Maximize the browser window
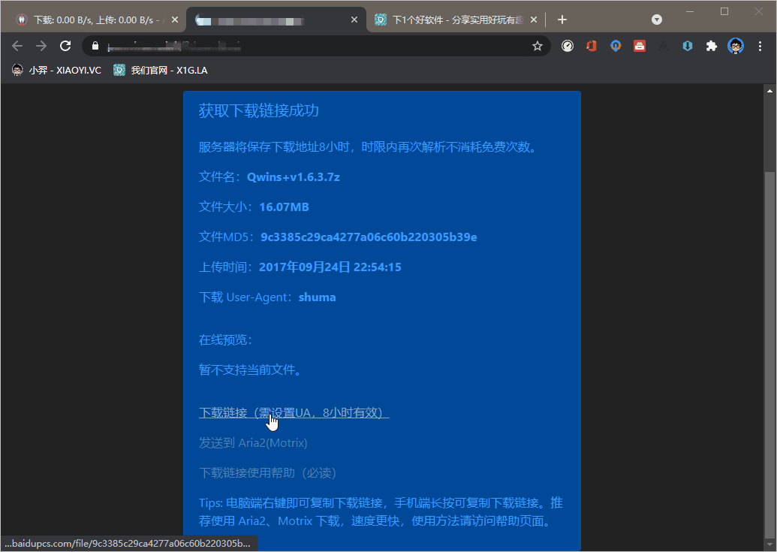Image resolution: width=777 pixels, height=552 pixels. tap(724, 11)
